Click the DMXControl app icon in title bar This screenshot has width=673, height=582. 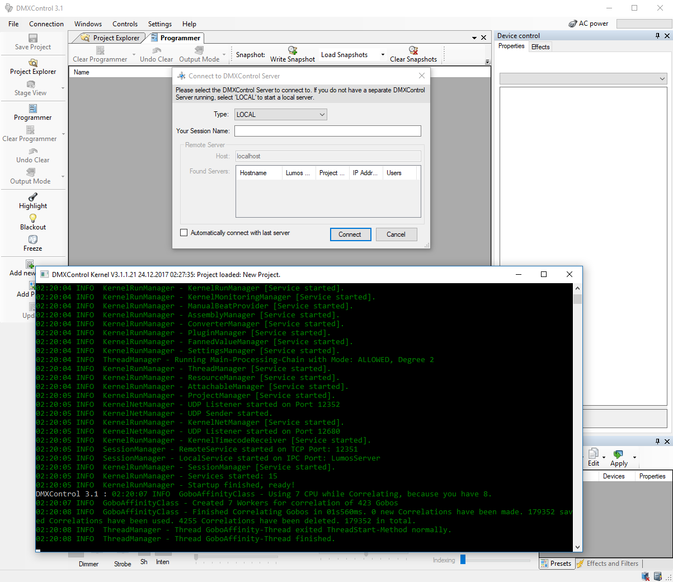[x=8, y=8]
